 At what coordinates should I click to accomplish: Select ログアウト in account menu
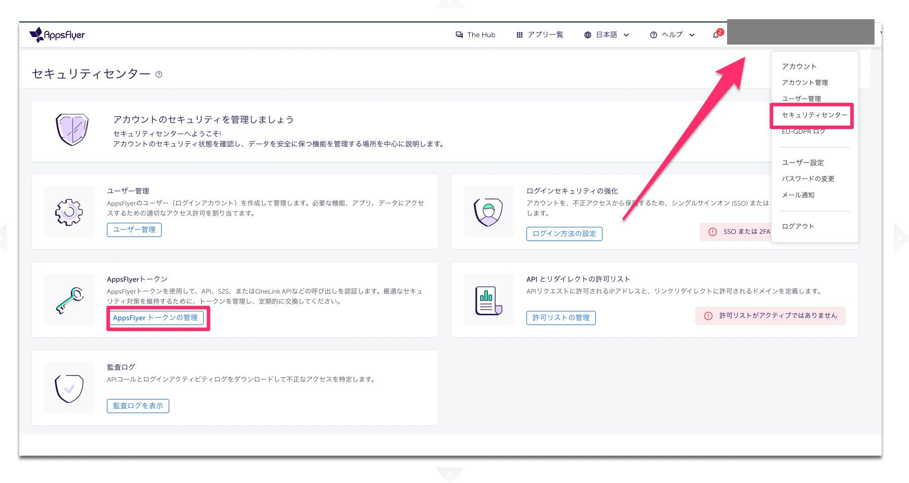point(798,226)
